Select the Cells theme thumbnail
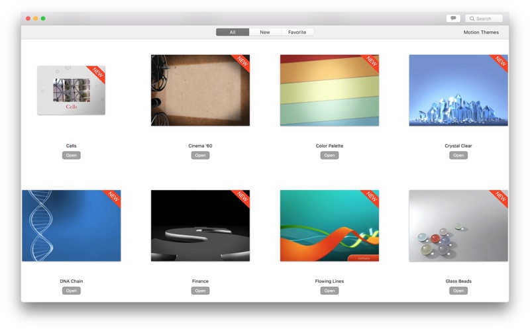The height and width of the screenshot is (331, 530). [x=72, y=90]
